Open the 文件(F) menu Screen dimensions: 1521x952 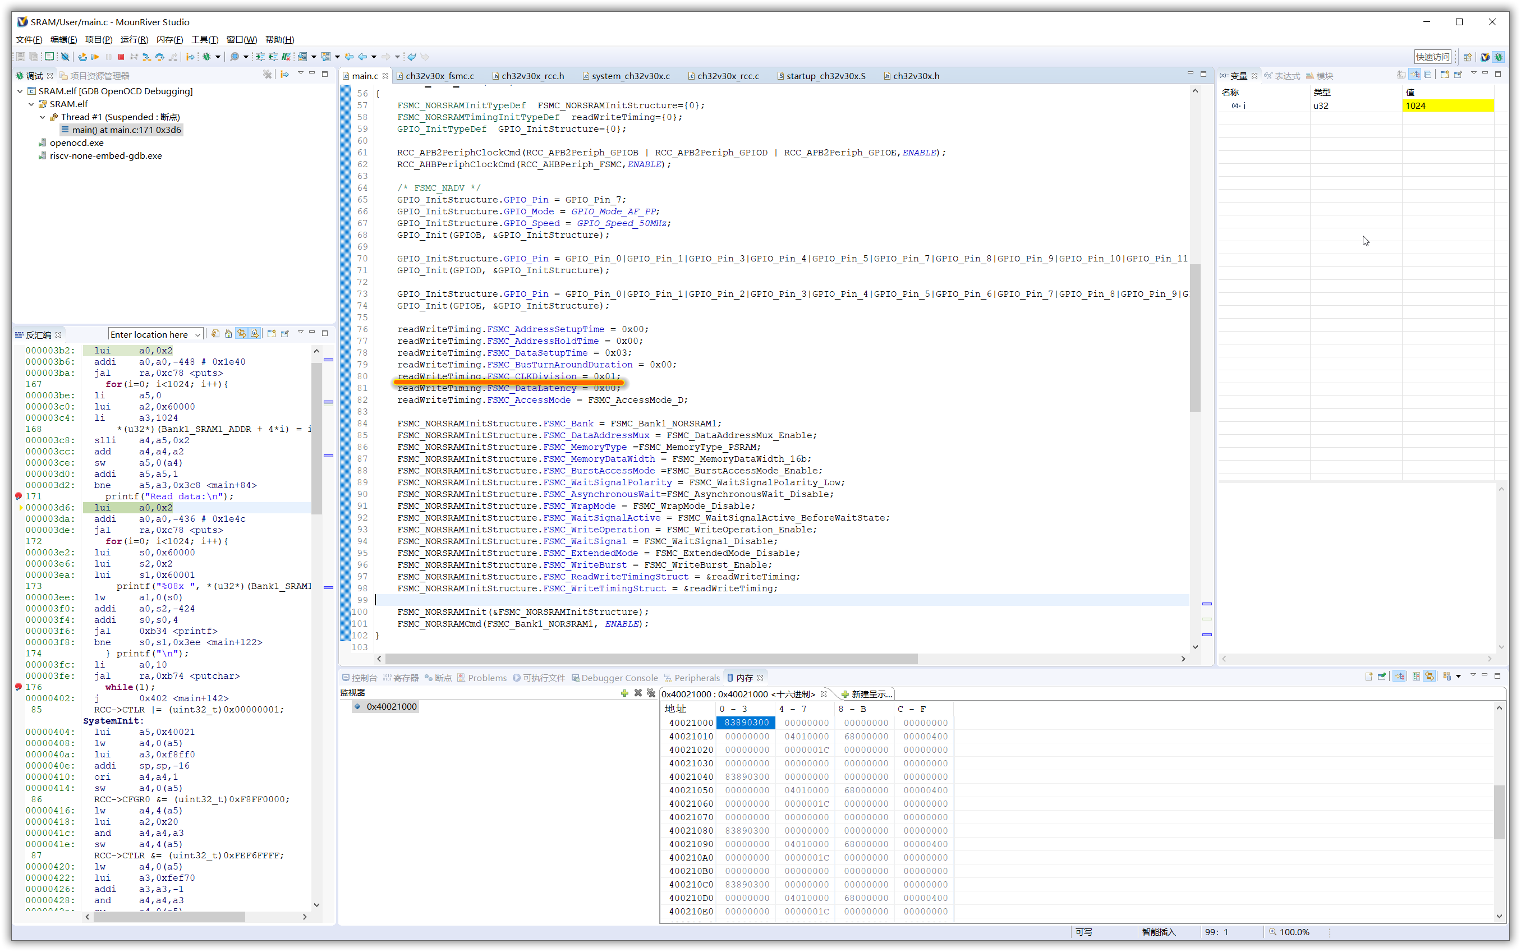pos(29,40)
